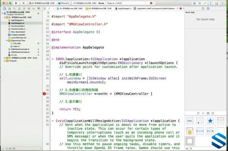Open the Debug navigator icon

29,9
